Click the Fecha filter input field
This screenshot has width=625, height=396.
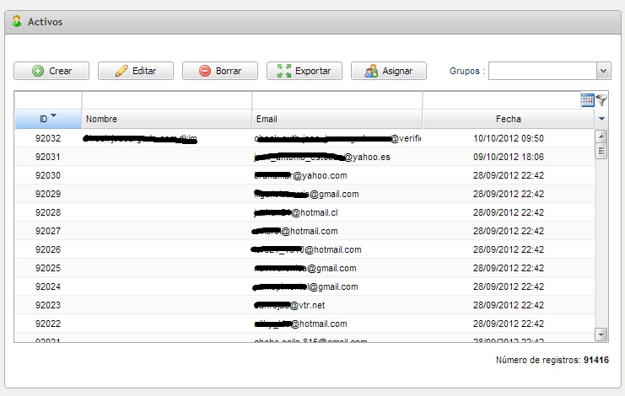click(502, 100)
